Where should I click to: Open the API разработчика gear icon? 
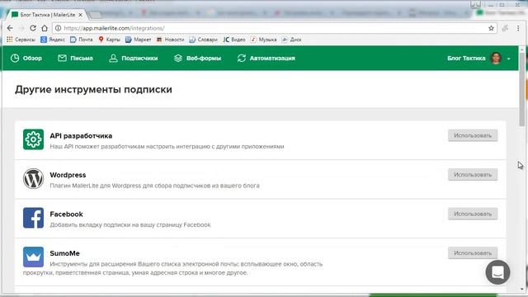click(33, 139)
